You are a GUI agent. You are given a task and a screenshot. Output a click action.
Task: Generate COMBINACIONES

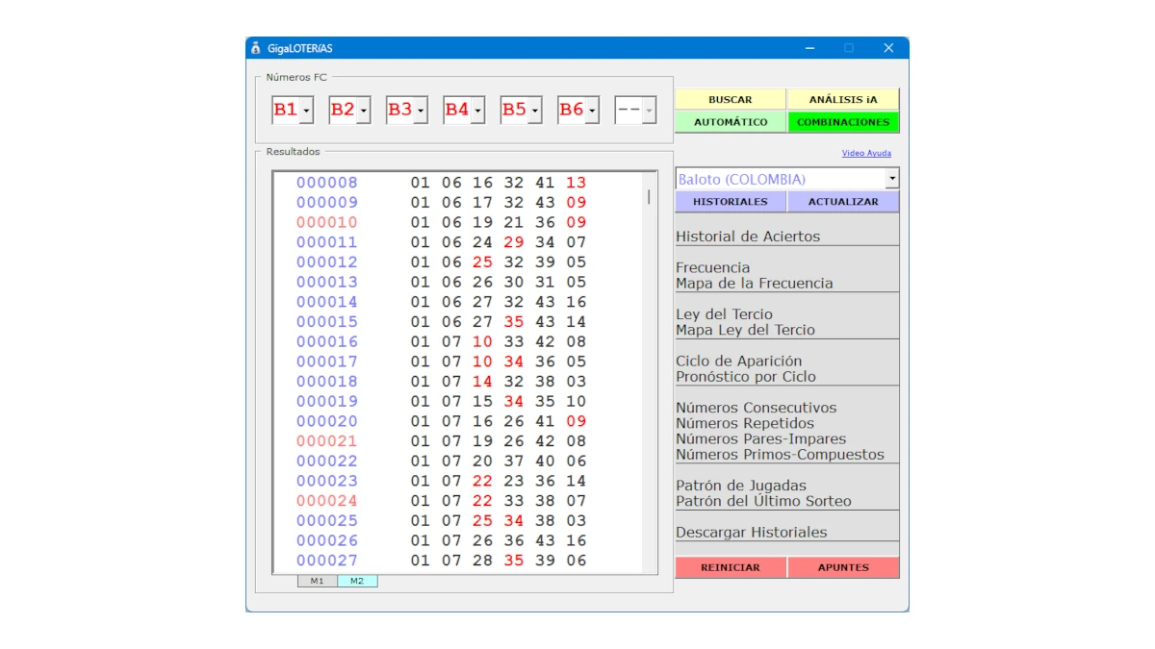(844, 122)
